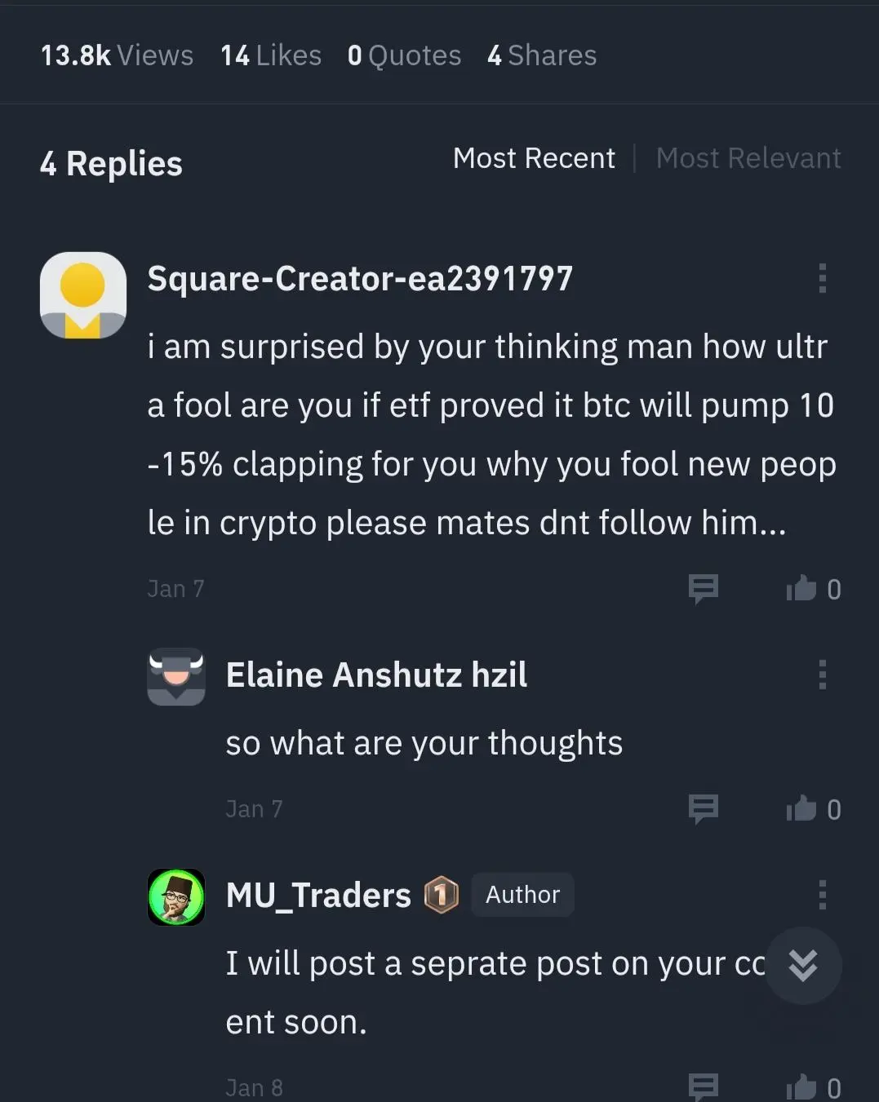
Task: Open options menu for MU_Traders reply
Action: 822,895
